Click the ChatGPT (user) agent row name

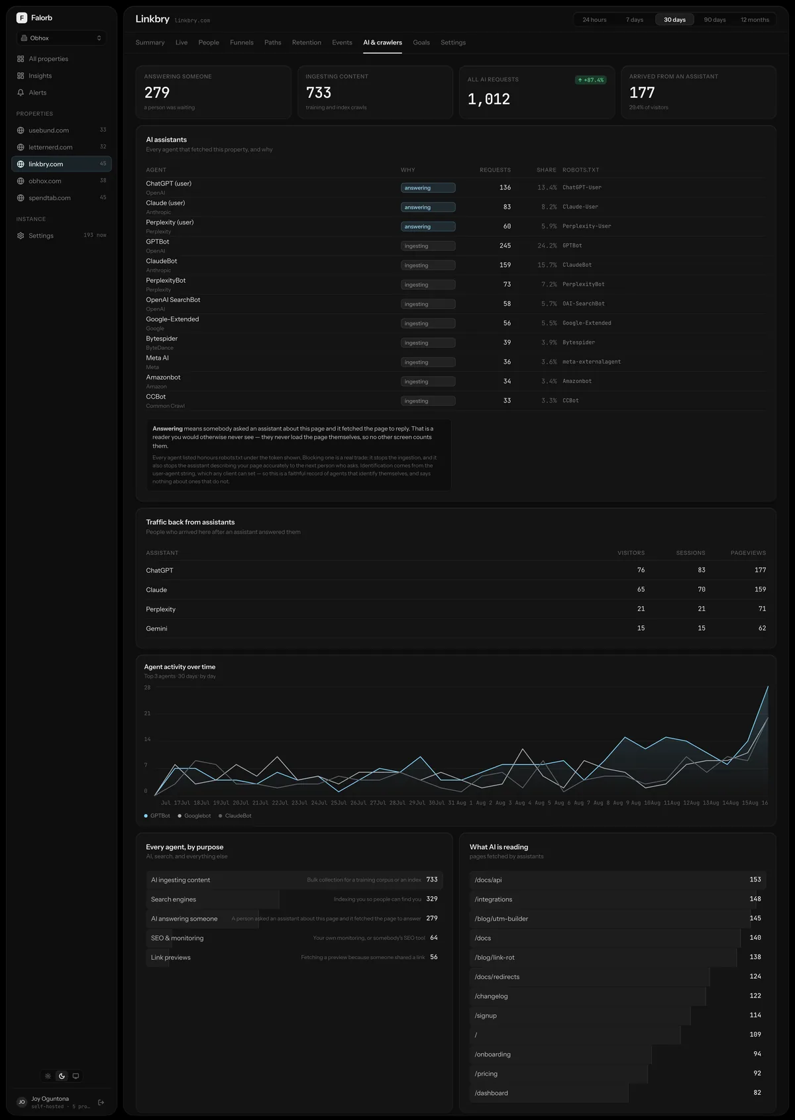coord(168,183)
